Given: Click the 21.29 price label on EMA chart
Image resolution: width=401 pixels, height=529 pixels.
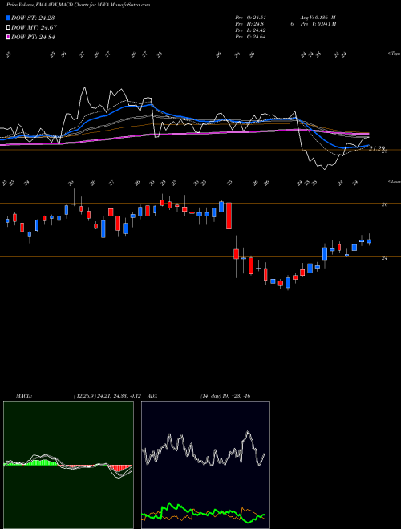Looking at the screenshot, I should [377, 148].
